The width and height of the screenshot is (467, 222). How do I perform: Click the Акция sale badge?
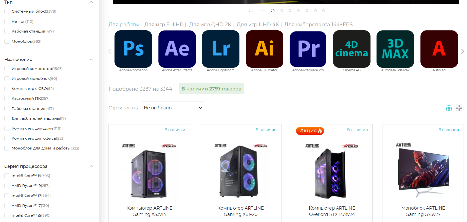310,131
